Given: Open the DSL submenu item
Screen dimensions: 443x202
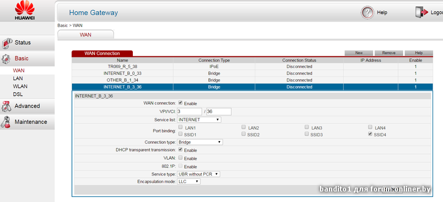Looking at the screenshot, I should tap(18, 95).
